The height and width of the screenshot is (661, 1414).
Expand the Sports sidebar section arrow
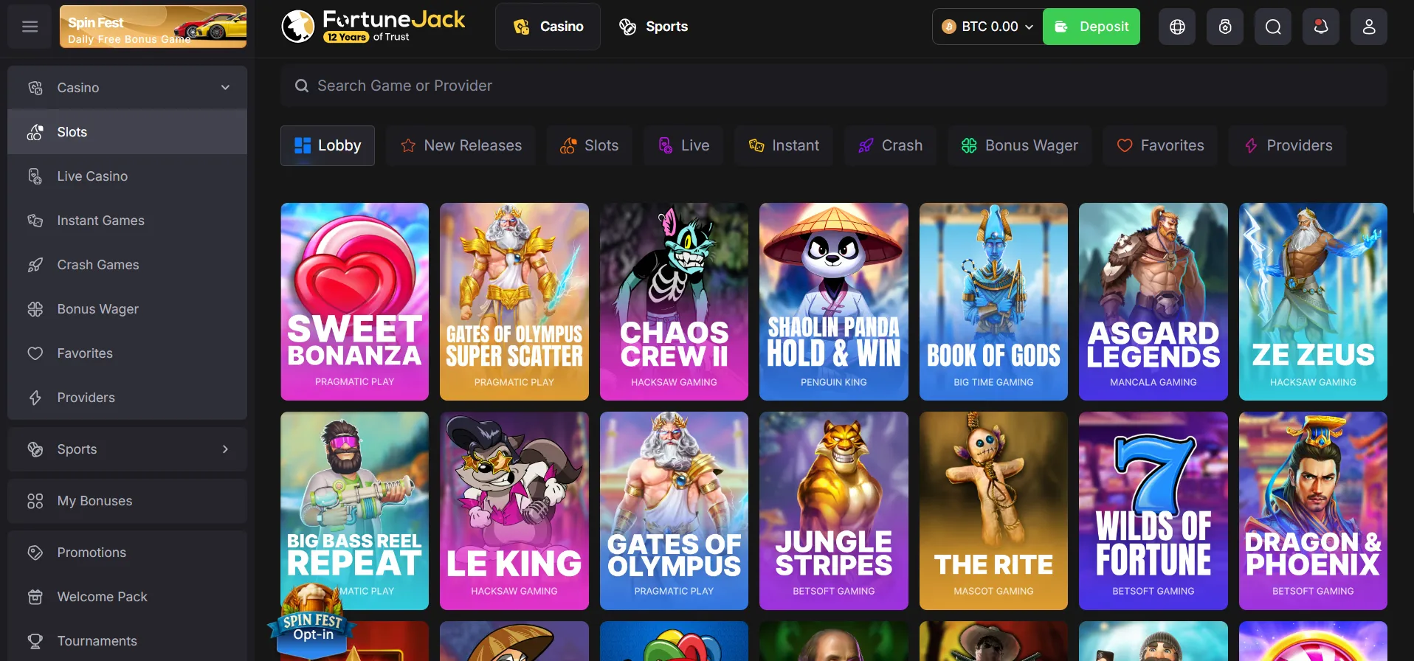click(x=225, y=449)
